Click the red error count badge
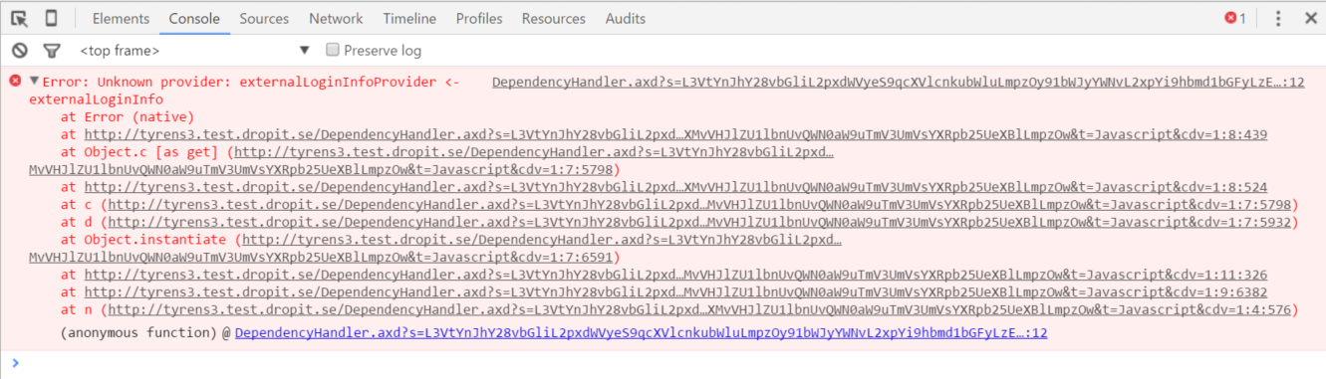Image resolution: width=1326 pixels, height=379 pixels. click(x=1235, y=18)
